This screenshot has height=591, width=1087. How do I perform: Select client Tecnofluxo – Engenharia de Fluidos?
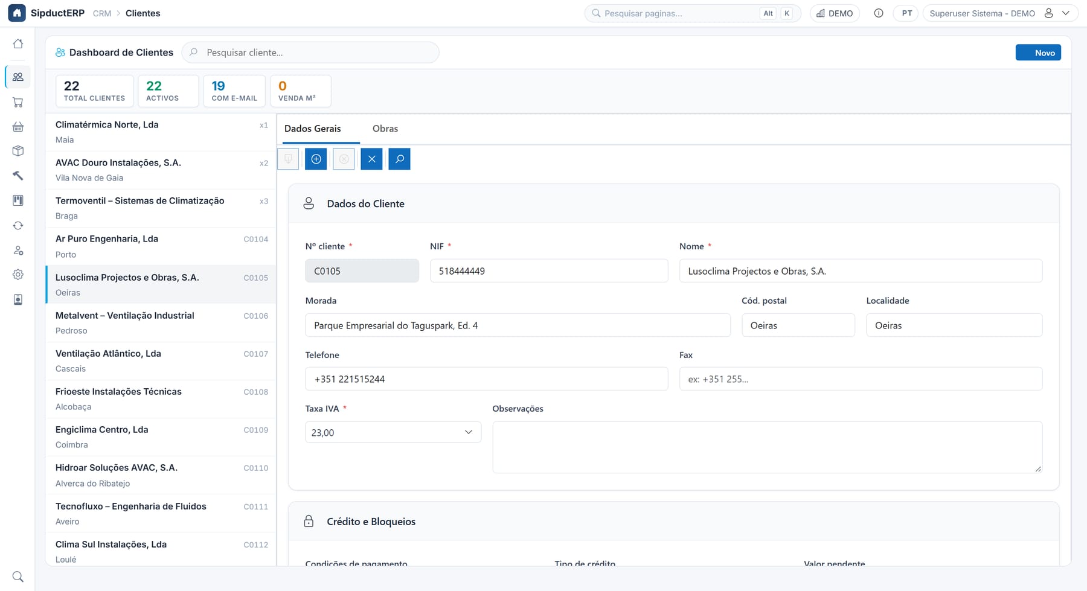point(161,514)
